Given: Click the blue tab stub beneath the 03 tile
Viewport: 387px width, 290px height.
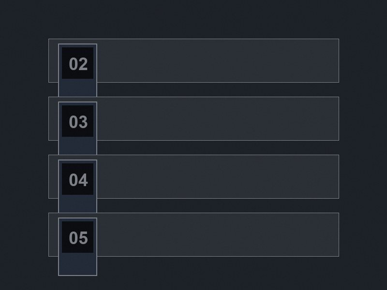Looking at the screenshot, I should tap(77, 145).
